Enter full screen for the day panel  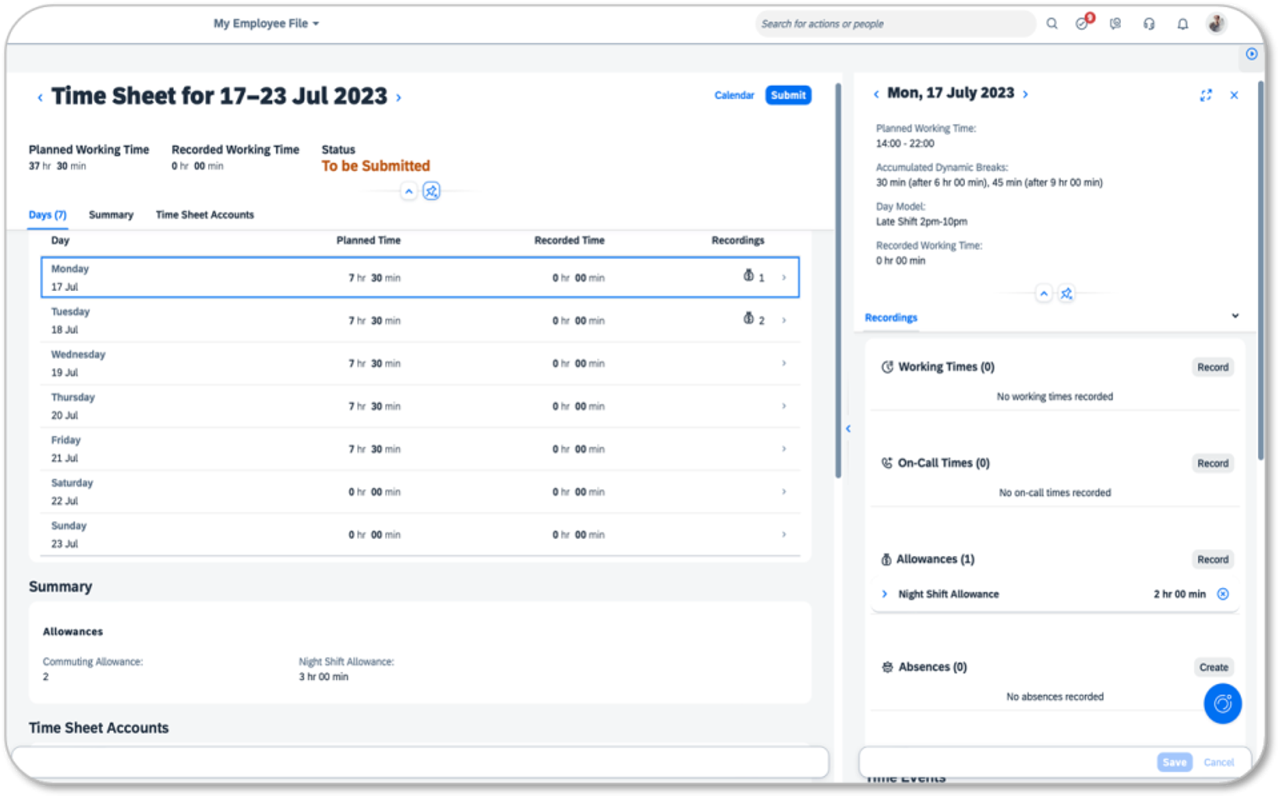point(1206,95)
